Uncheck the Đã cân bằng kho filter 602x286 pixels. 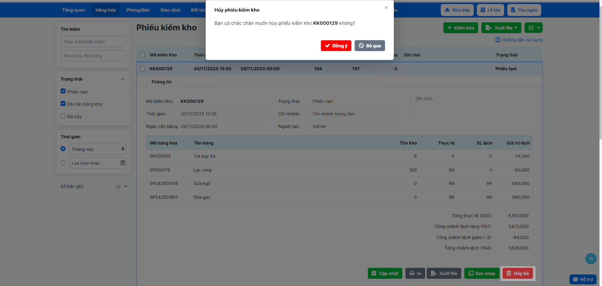(x=63, y=103)
